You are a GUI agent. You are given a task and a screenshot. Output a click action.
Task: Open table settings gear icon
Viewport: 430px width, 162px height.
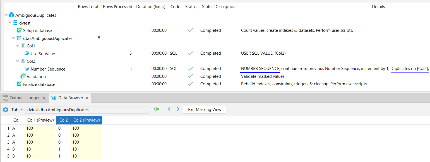6,110
